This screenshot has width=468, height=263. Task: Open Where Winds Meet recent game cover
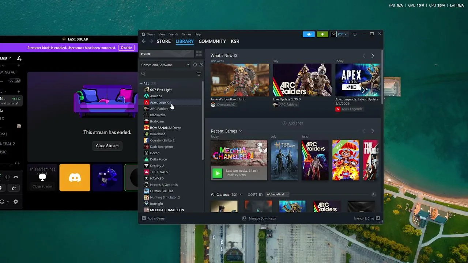tap(284, 160)
